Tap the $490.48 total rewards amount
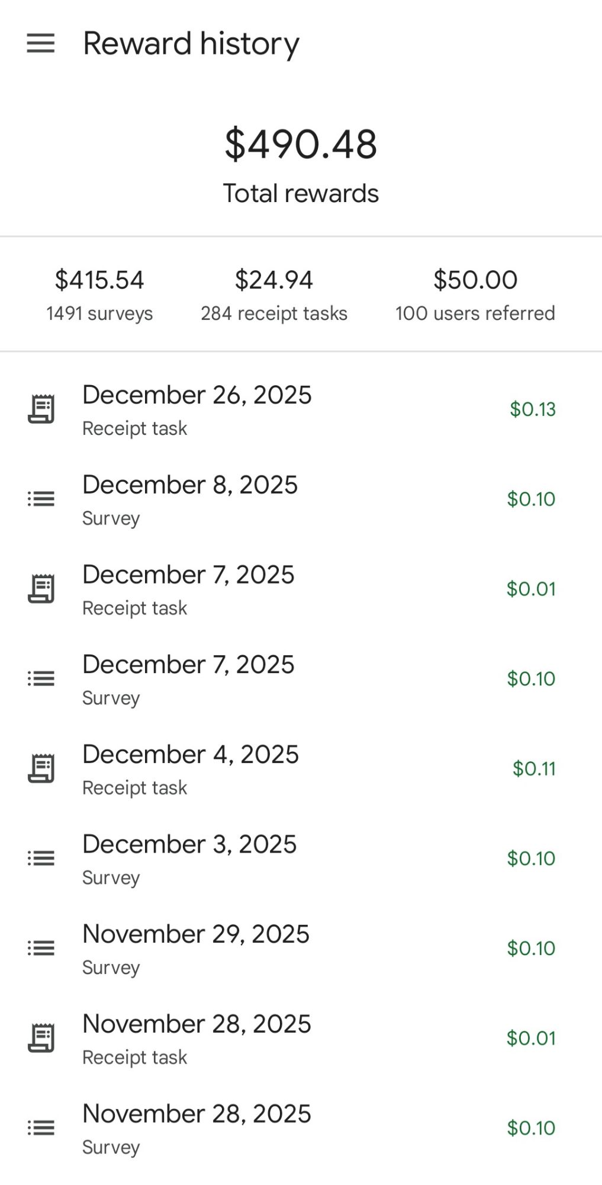The width and height of the screenshot is (602, 1185). click(x=301, y=145)
